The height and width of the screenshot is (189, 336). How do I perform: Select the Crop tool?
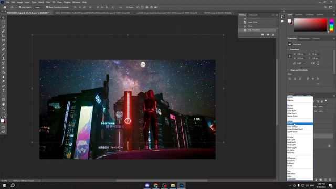coord(3,36)
